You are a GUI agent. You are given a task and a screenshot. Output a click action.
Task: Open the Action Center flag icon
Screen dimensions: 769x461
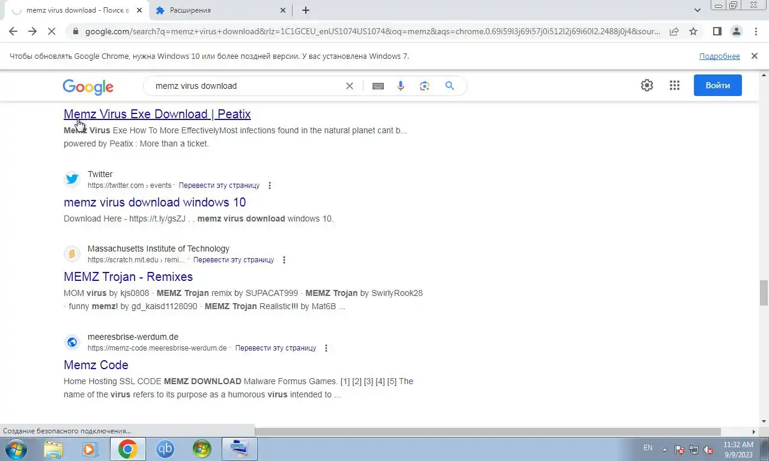pos(679,449)
